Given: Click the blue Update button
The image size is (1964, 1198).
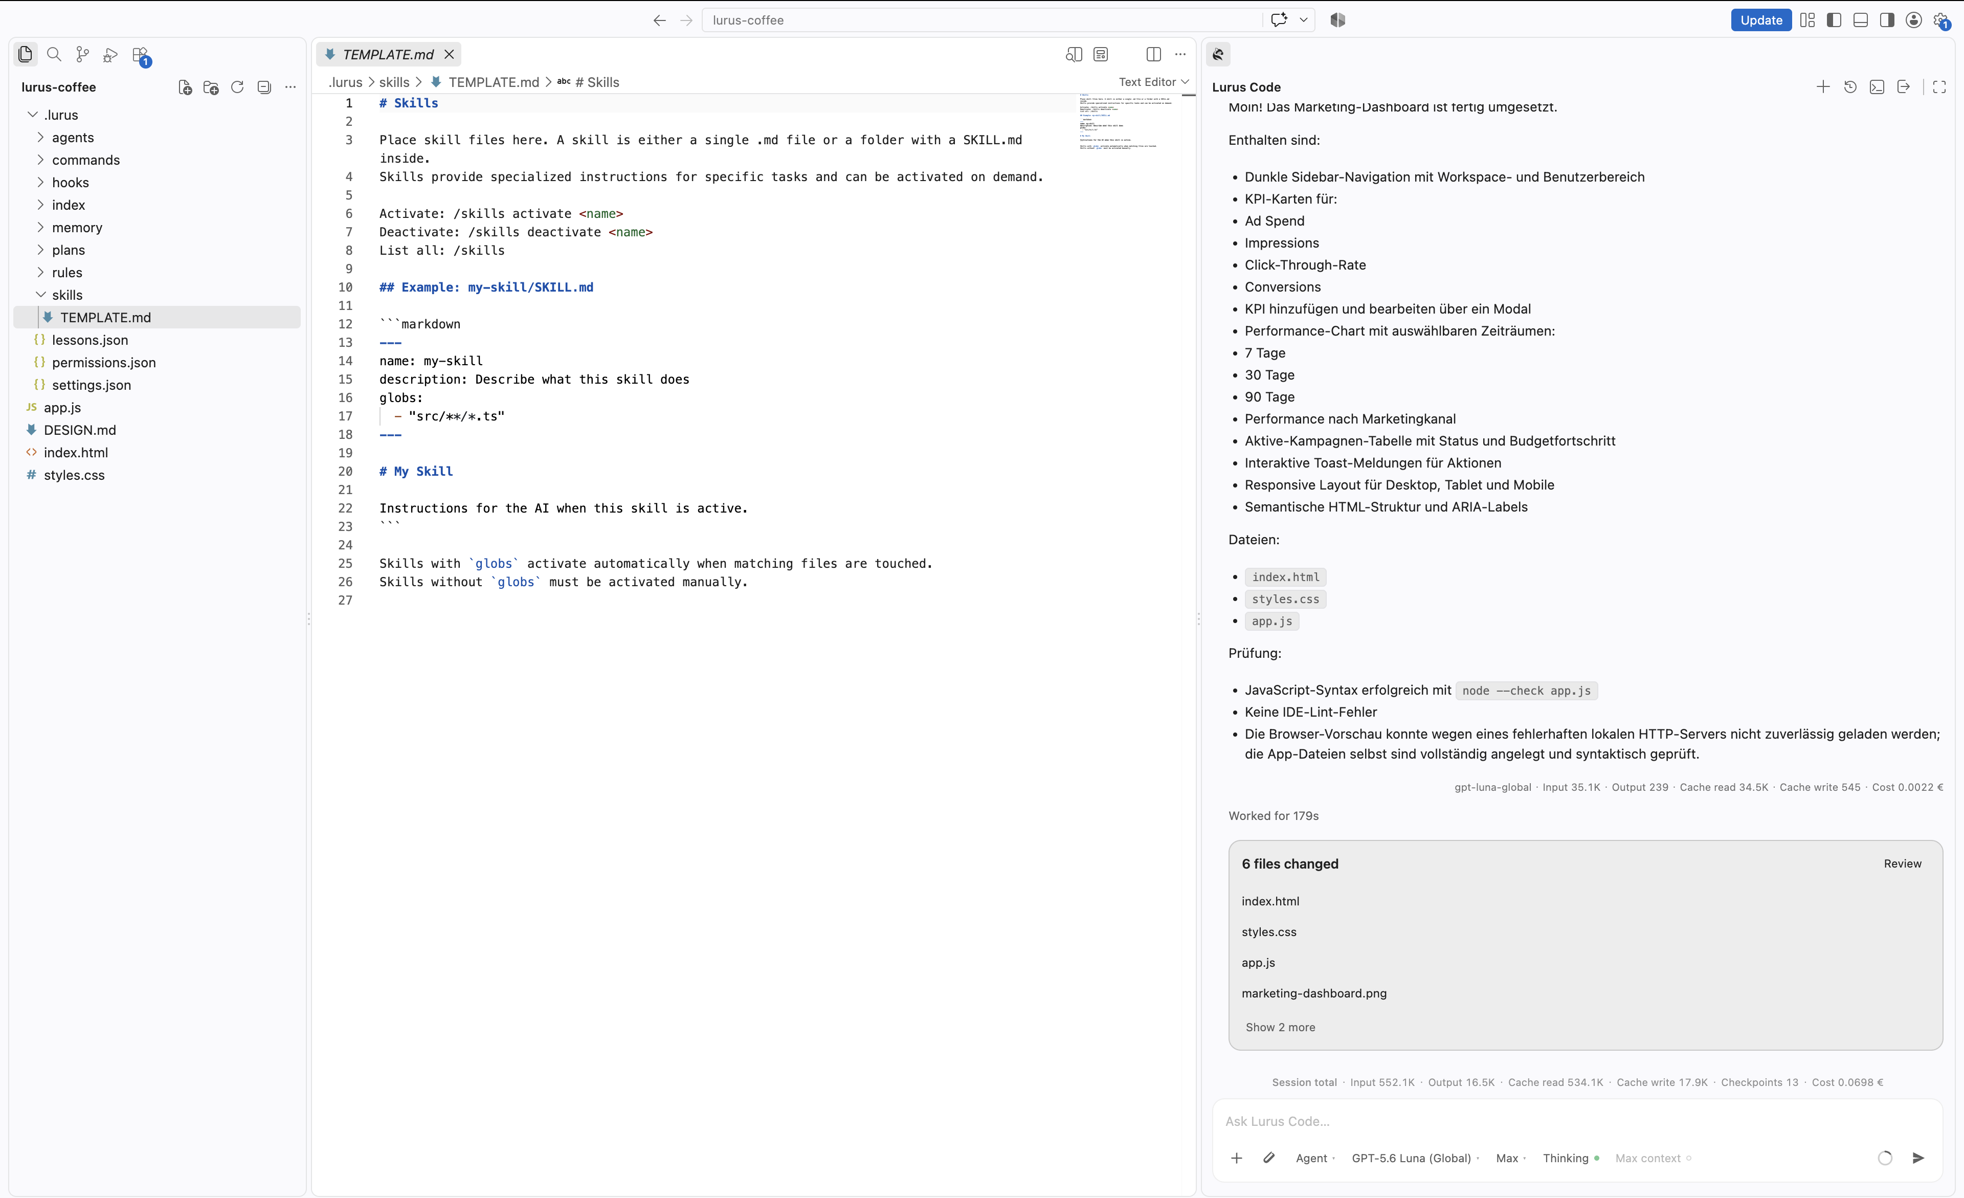Looking at the screenshot, I should pyautogui.click(x=1761, y=20).
